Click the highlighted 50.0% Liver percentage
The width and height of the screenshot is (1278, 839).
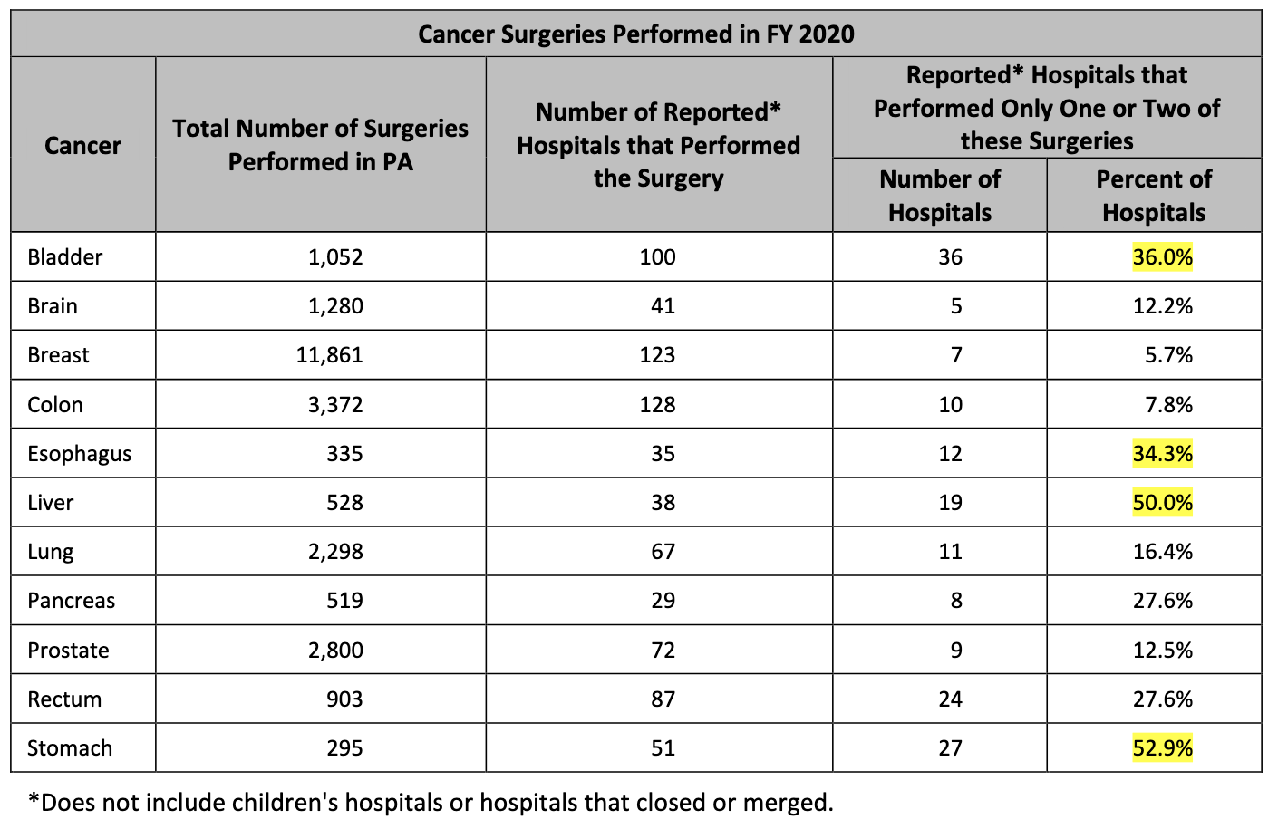click(x=1162, y=503)
